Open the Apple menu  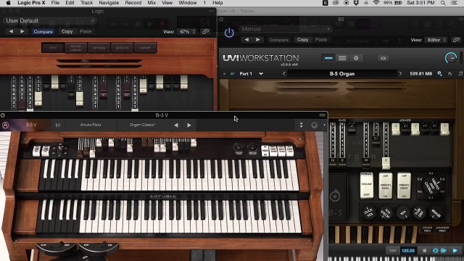(8, 3)
